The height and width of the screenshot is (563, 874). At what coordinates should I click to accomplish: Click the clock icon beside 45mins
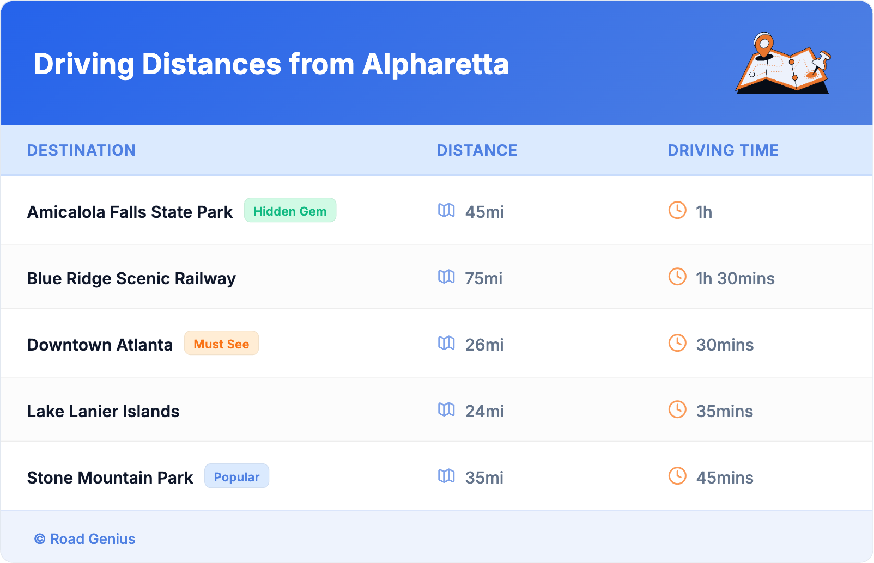tap(677, 476)
